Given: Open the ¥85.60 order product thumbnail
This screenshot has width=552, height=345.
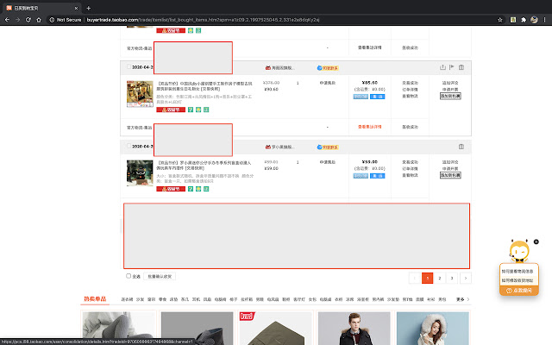Looking at the screenshot, I should 140,94.
